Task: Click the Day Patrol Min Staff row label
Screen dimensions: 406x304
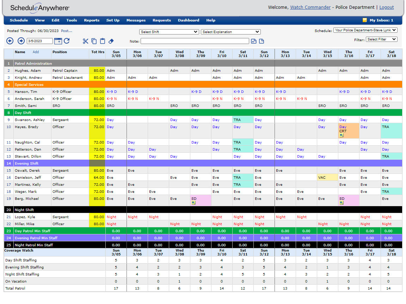Action: (32, 231)
